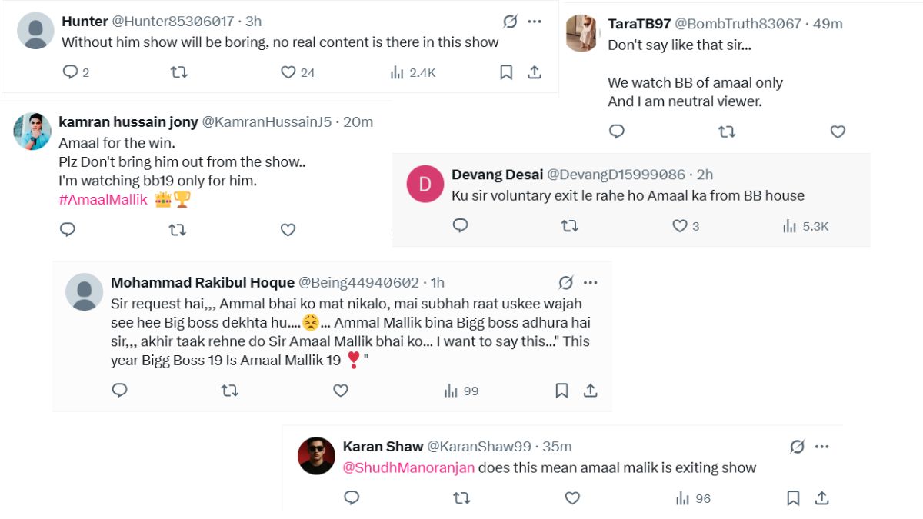923x519 pixels.
Task: Click Grok icon on Mohammad Rakibul's tweet
Action: point(565,282)
